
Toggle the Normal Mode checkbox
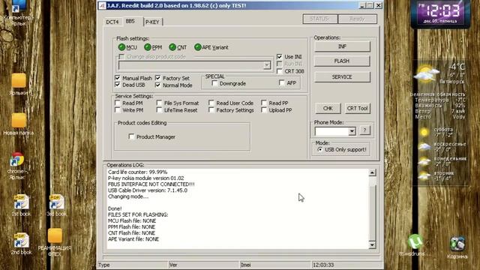(158, 85)
